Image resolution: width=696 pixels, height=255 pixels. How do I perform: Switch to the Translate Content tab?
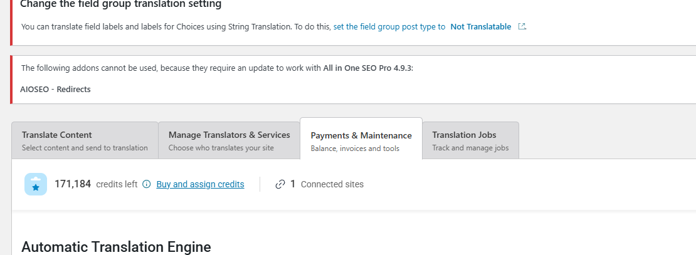pos(85,140)
